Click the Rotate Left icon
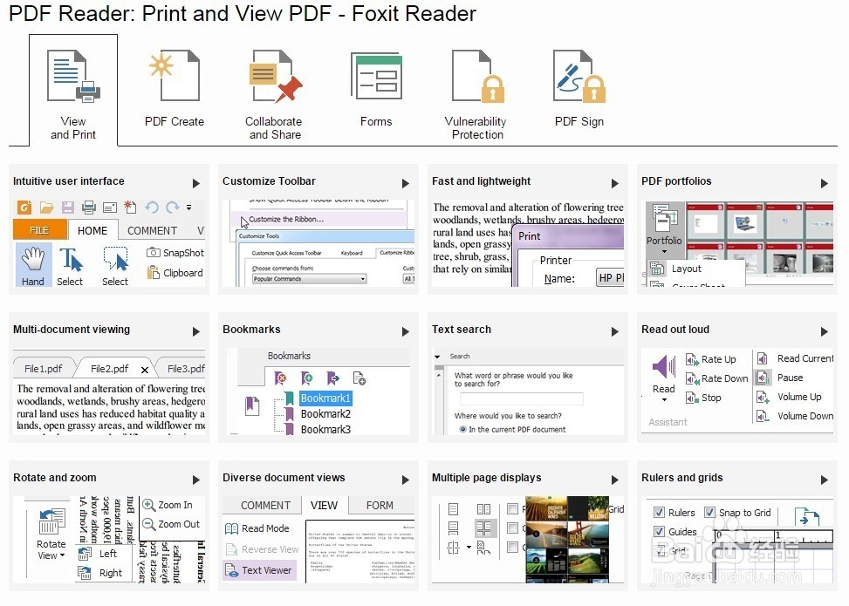The width and height of the screenshot is (849, 606). tap(85, 554)
